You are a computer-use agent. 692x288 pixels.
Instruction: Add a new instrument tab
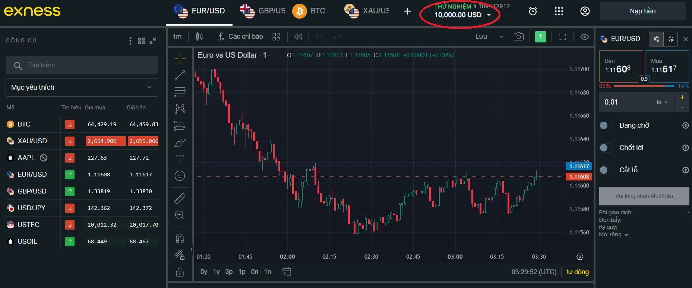click(x=408, y=11)
